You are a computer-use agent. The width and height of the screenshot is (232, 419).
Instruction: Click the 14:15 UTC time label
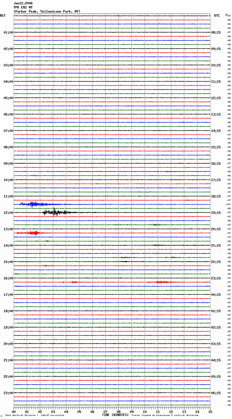pos(216,131)
